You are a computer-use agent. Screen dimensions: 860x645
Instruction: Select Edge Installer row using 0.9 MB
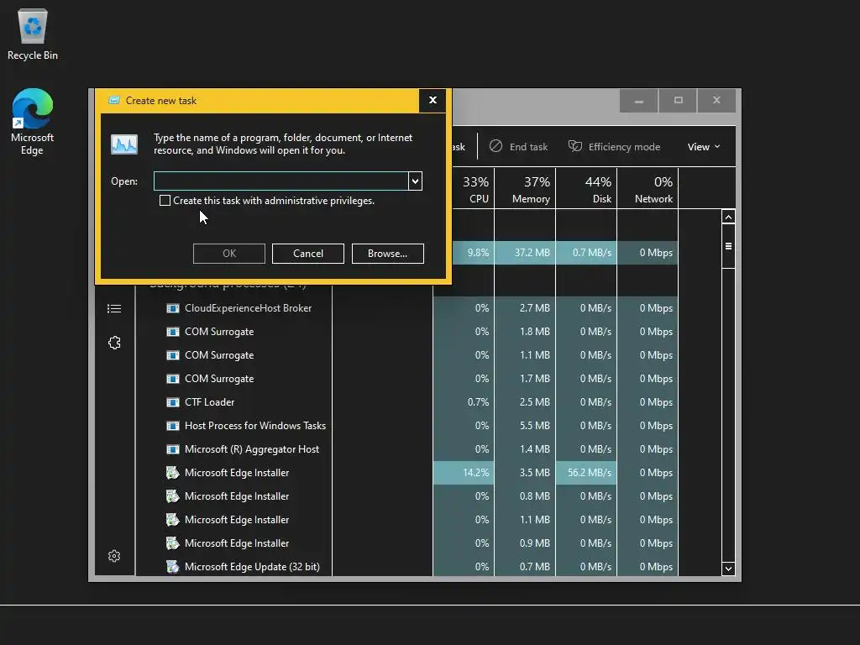tap(406, 543)
